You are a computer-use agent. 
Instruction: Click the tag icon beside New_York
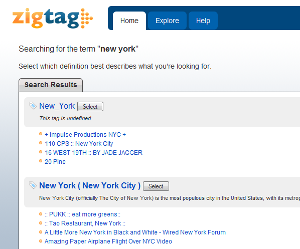33,106
